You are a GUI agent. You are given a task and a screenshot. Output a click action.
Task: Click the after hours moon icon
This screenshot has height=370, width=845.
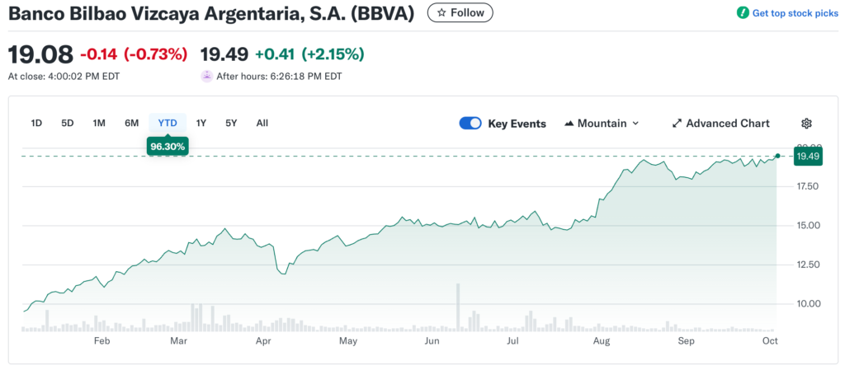click(x=206, y=76)
